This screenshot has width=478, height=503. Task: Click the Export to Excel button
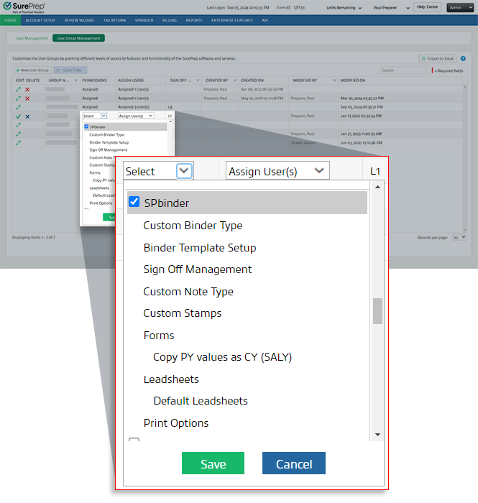point(437,58)
